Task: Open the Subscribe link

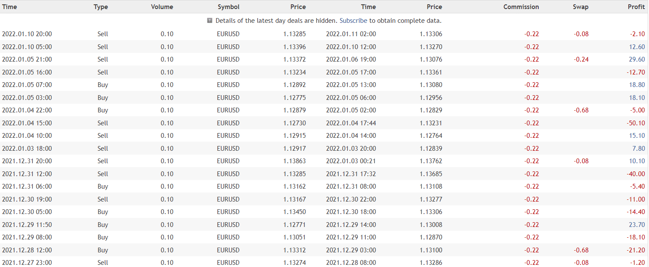Action: (353, 21)
